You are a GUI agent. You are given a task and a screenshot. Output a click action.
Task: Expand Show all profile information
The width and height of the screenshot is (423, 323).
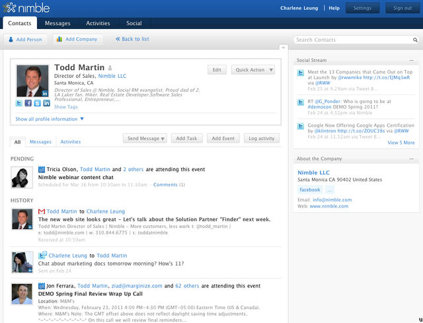[50, 119]
